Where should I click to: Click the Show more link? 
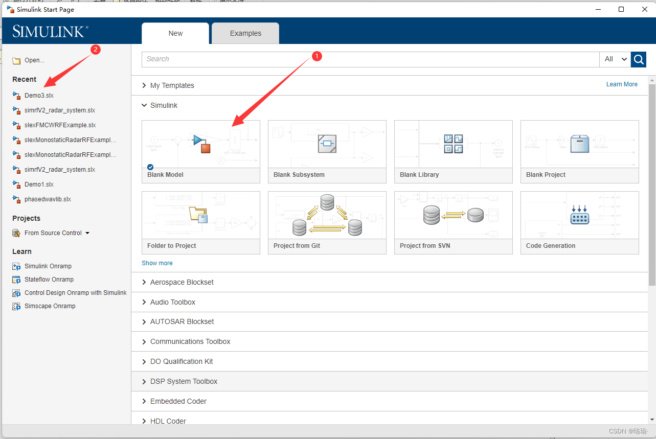[157, 263]
